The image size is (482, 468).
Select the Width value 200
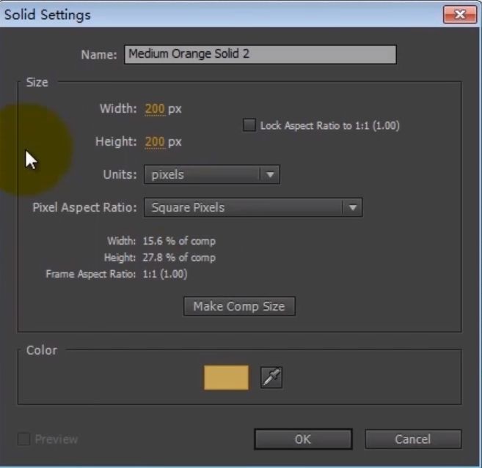(x=155, y=108)
